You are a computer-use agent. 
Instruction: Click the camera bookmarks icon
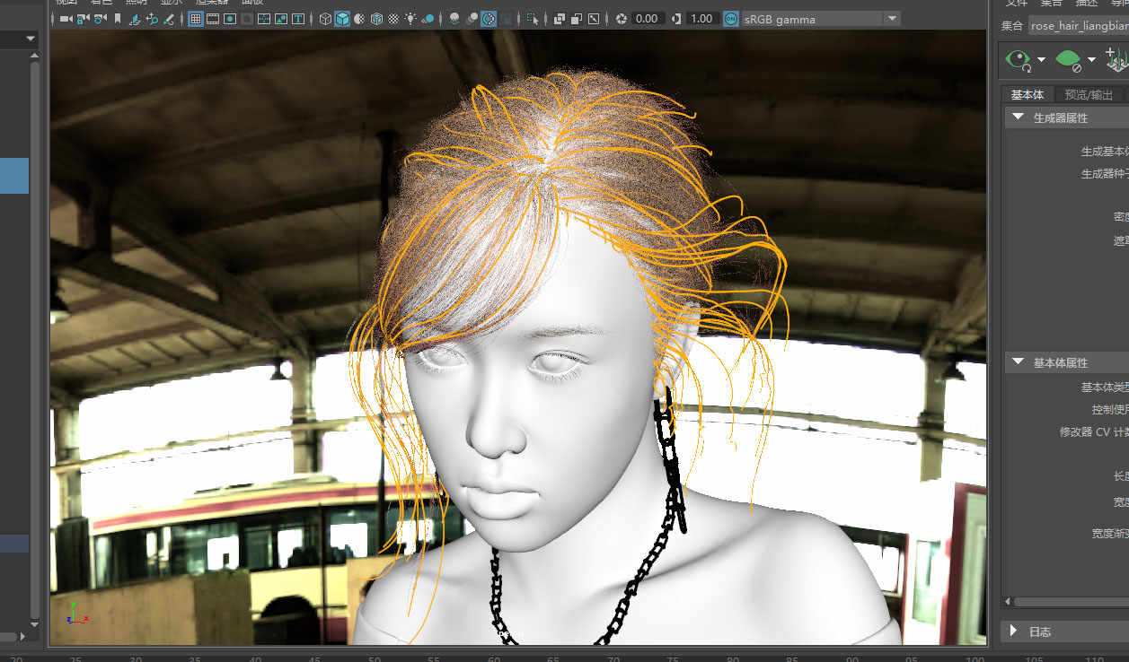(118, 19)
